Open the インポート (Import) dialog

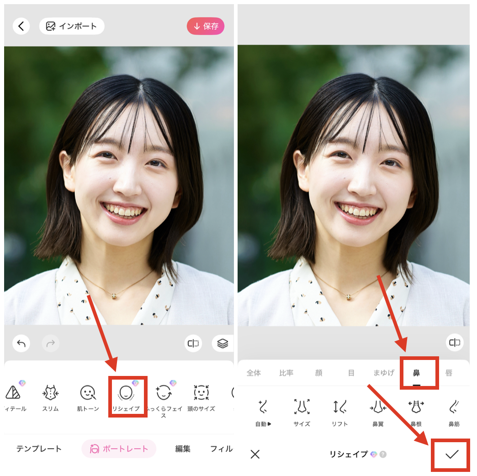72,26
